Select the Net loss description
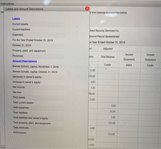The height and width of the screenshot is (149, 161). [x=17, y=92]
